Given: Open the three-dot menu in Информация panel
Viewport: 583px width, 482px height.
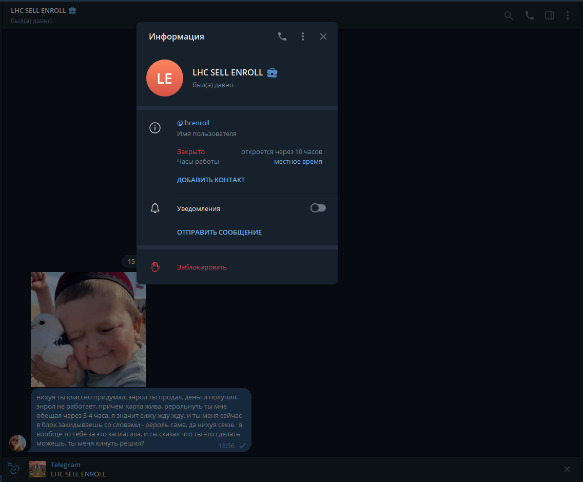Looking at the screenshot, I should tap(303, 36).
